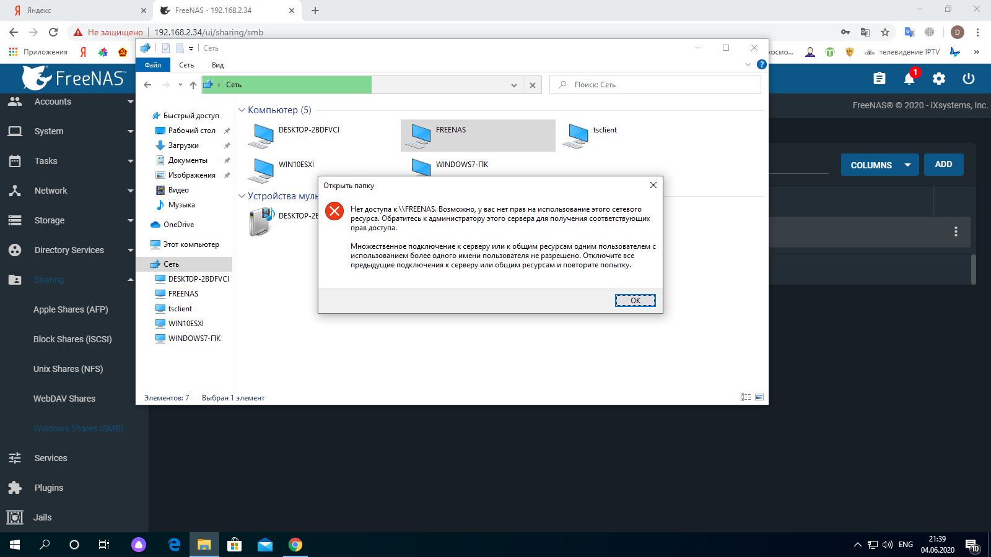Open the FreeNAS settings gear
The height and width of the screenshot is (557, 991).
(939, 79)
